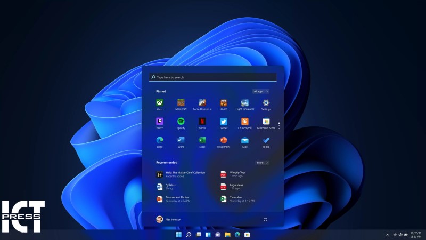
Task: Open the To Do app
Action: [x=266, y=140]
